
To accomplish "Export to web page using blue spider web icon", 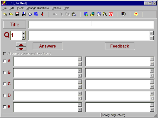I will 36,14.
